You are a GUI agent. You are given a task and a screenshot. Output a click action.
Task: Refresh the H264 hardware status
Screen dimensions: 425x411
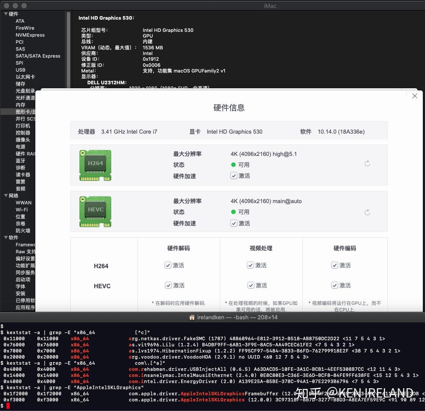pos(367,163)
